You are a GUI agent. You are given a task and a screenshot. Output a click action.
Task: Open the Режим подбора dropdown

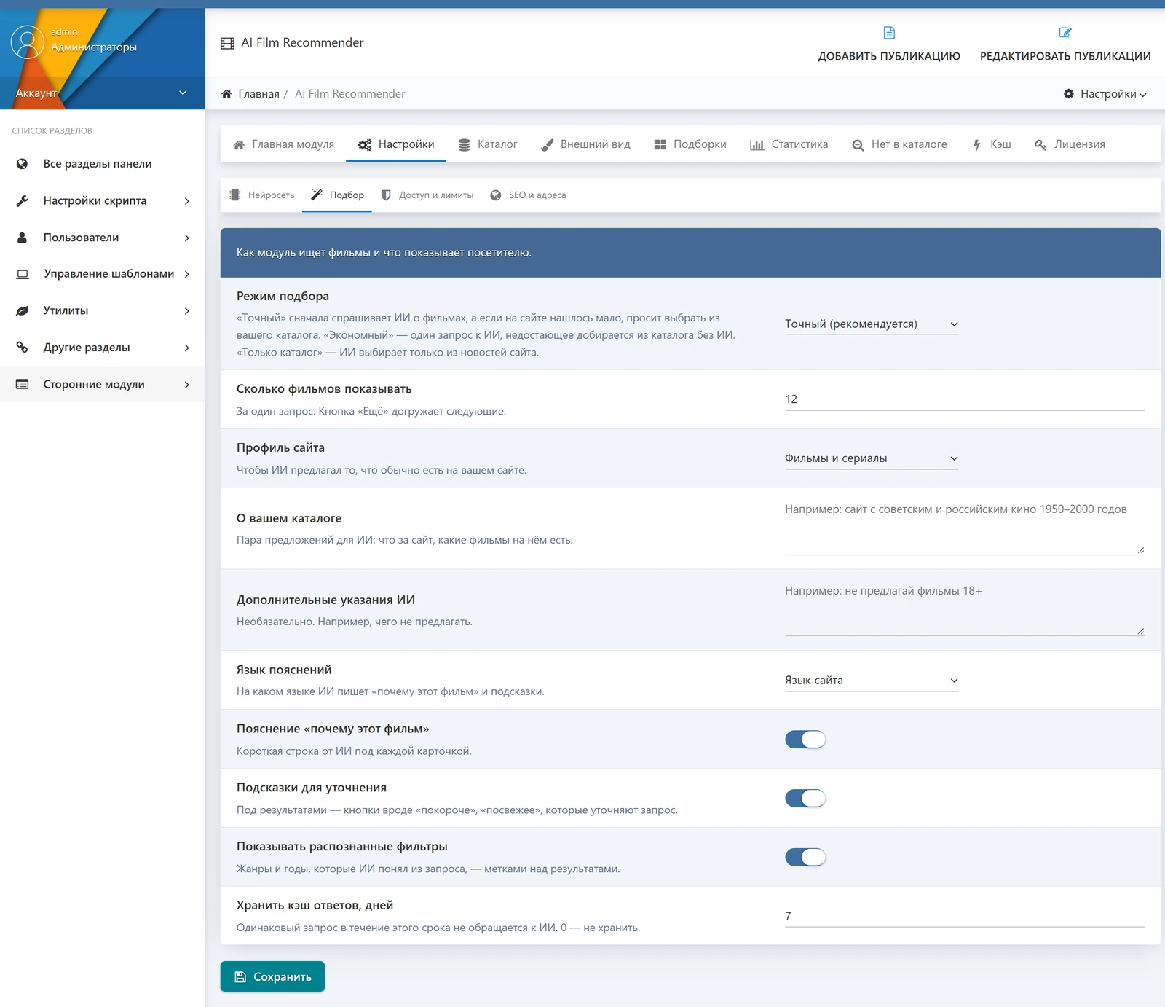click(x=872, y=324)
